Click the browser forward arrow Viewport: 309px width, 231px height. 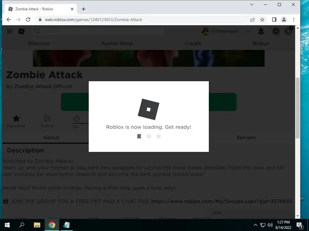click(x=18, y=20)
